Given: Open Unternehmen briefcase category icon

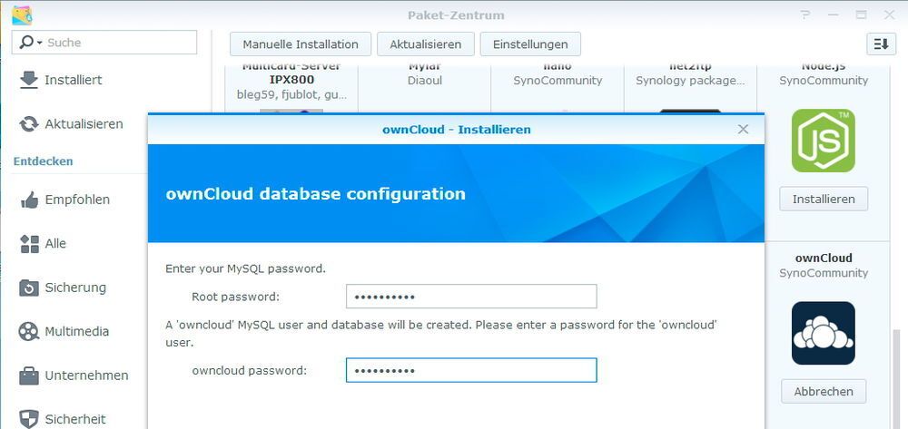Looking at the screenshot, I should point(29,375).
